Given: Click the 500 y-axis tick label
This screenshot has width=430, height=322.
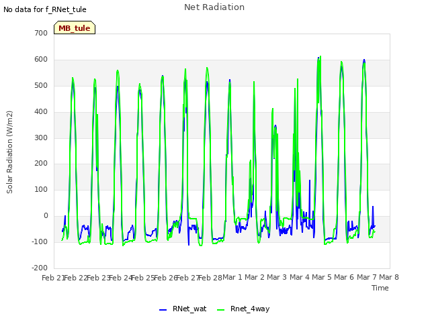Looking at the screenshot, I should tap(41, 85).
